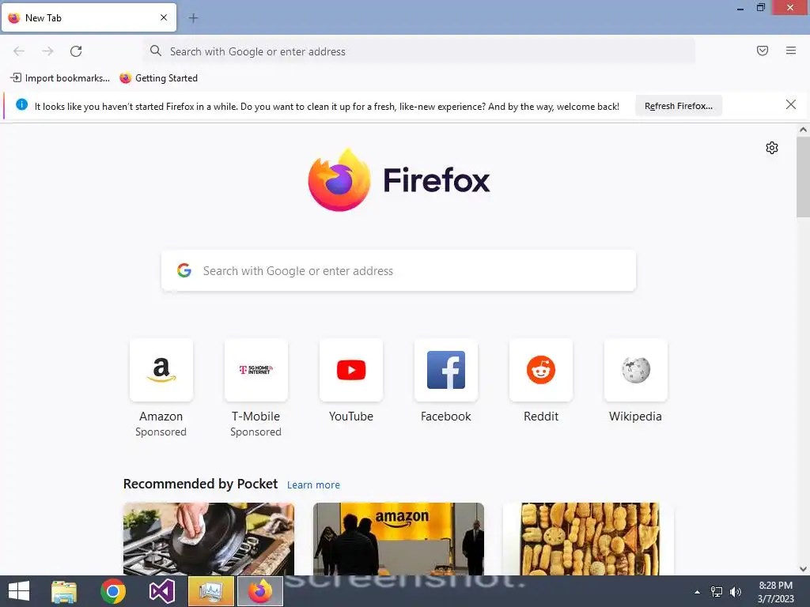Click the Facebook label text
The height and width of the screenshot is (607, 810).
(x=446, y=417)
